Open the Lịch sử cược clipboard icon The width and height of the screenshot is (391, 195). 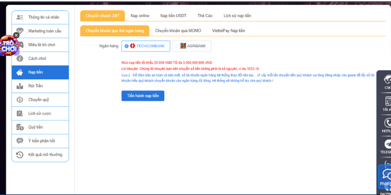pyautogui.click(x=20, y=114)
